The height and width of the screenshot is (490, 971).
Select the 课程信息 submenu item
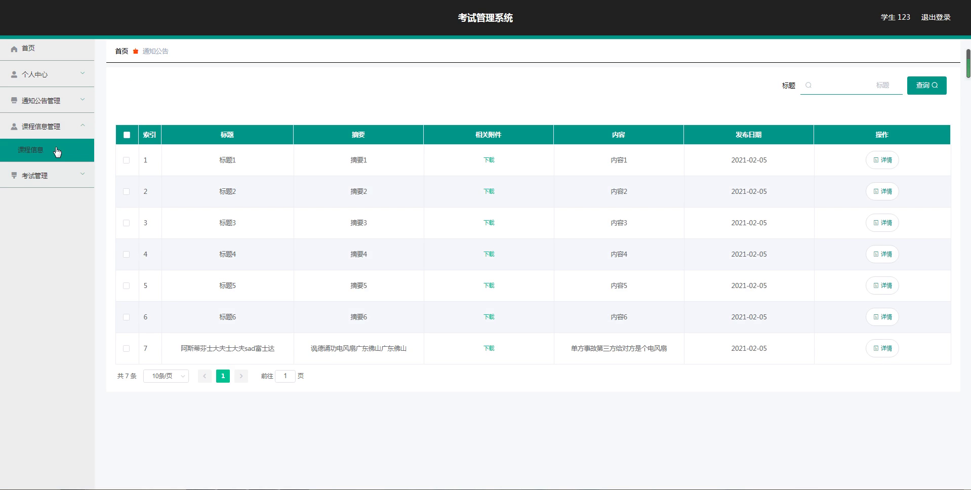[47, 150]
